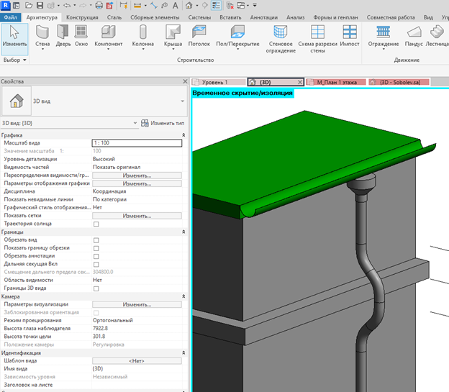The image size is (449, 392).
Task: Click Изменить button for Параметры визуализации
Action: [x=137, y=304]
